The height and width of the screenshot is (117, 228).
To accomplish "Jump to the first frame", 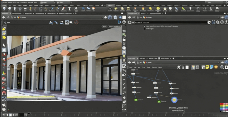I will 4,115.
